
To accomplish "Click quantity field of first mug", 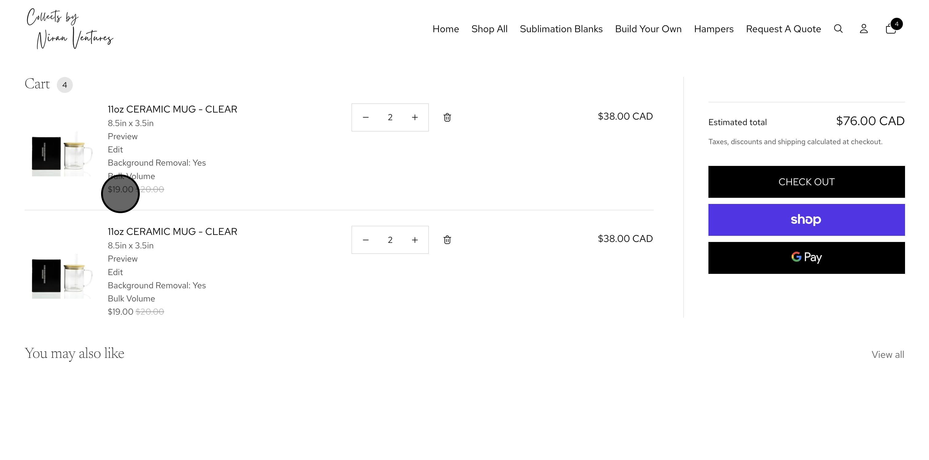I will pos(390,117).
